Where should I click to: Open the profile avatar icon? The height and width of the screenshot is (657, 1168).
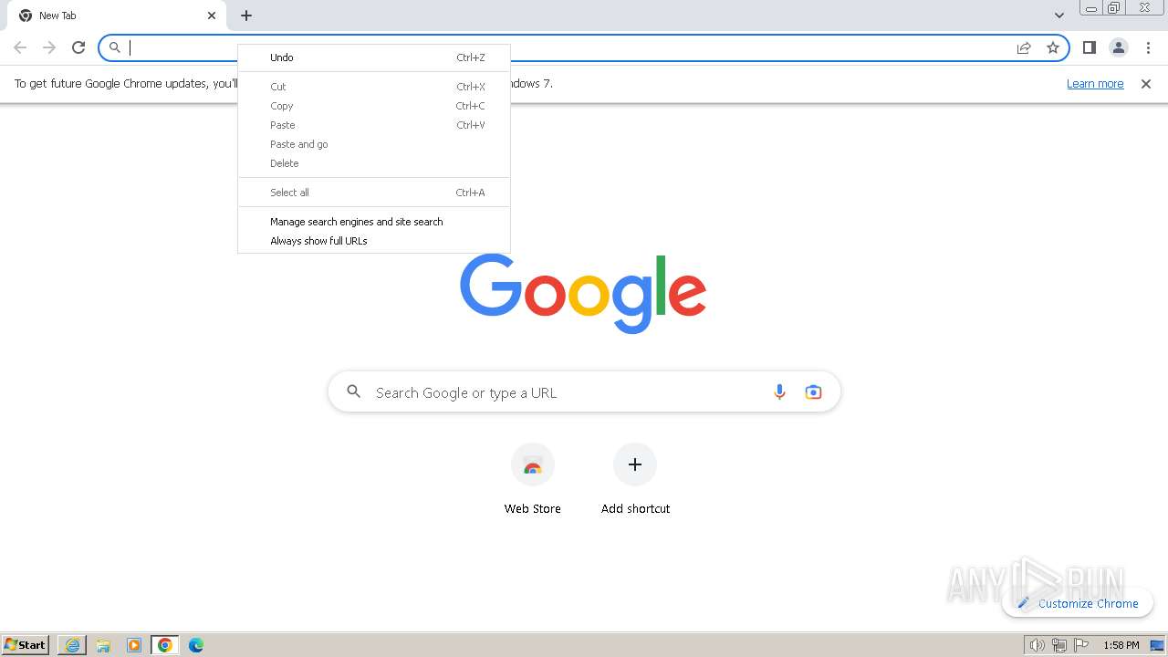pos(1119,47)
